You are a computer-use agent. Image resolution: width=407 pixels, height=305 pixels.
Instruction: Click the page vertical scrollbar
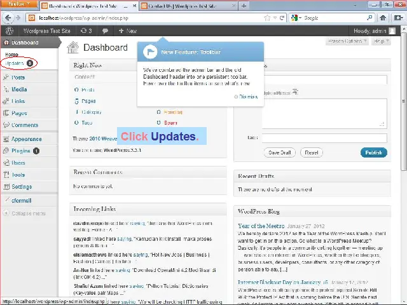click(x=404, y=101)
